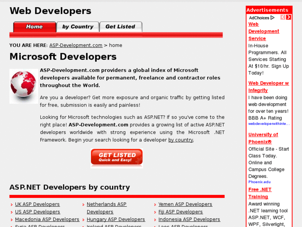
Task: Click the Web Developers site title
Action: [50, 11]
